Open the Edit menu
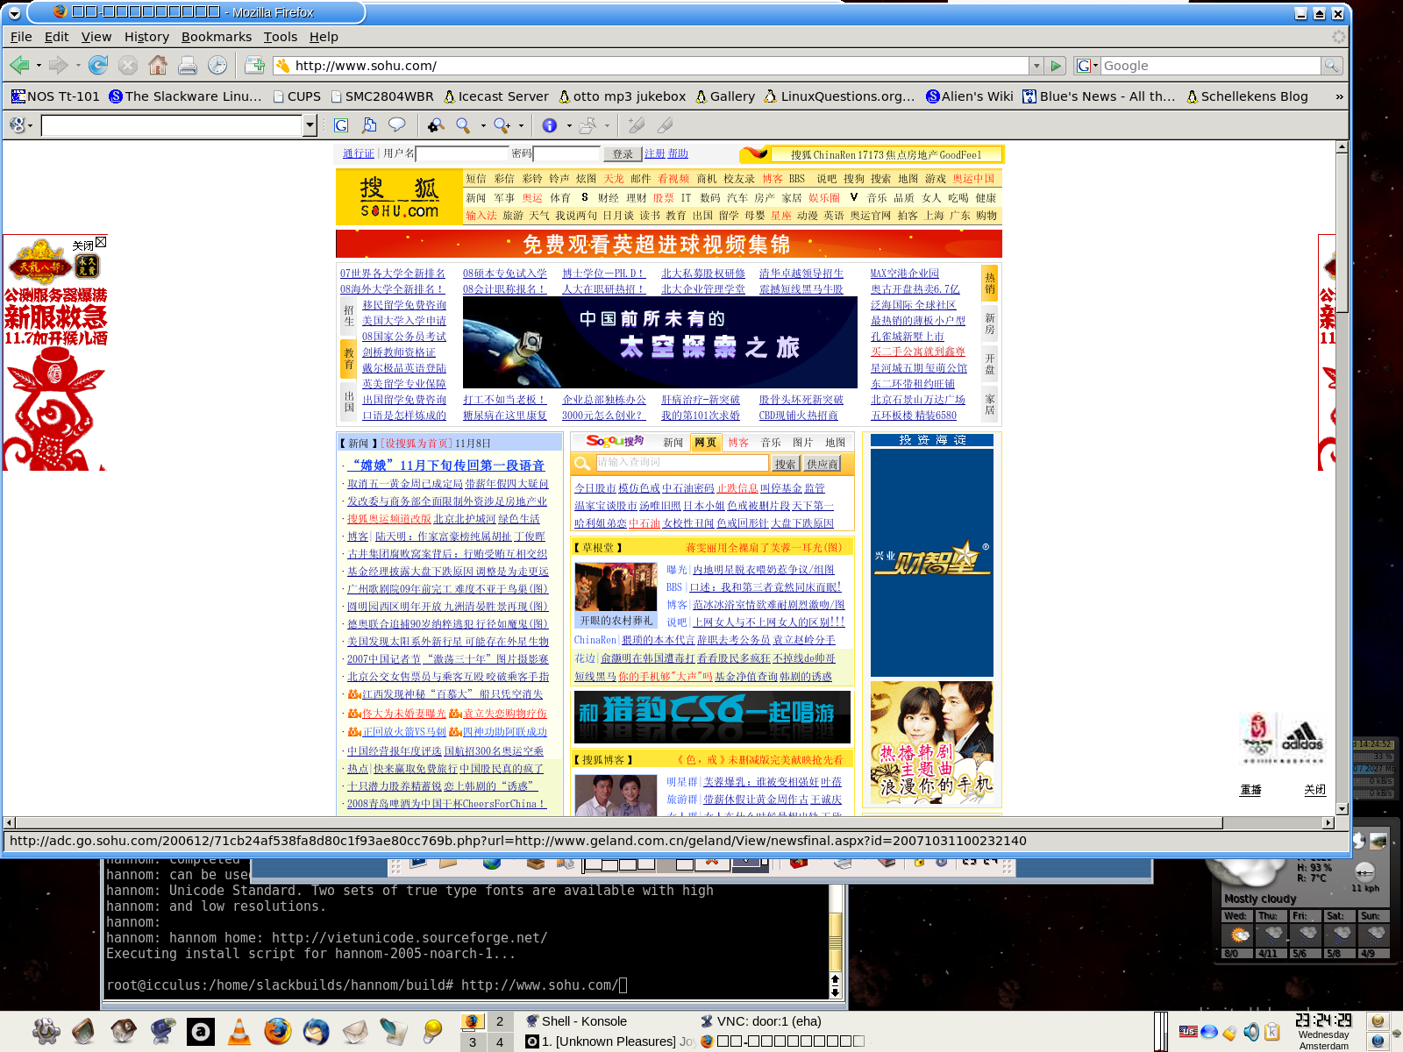1403x1052 pixels. 57,37
